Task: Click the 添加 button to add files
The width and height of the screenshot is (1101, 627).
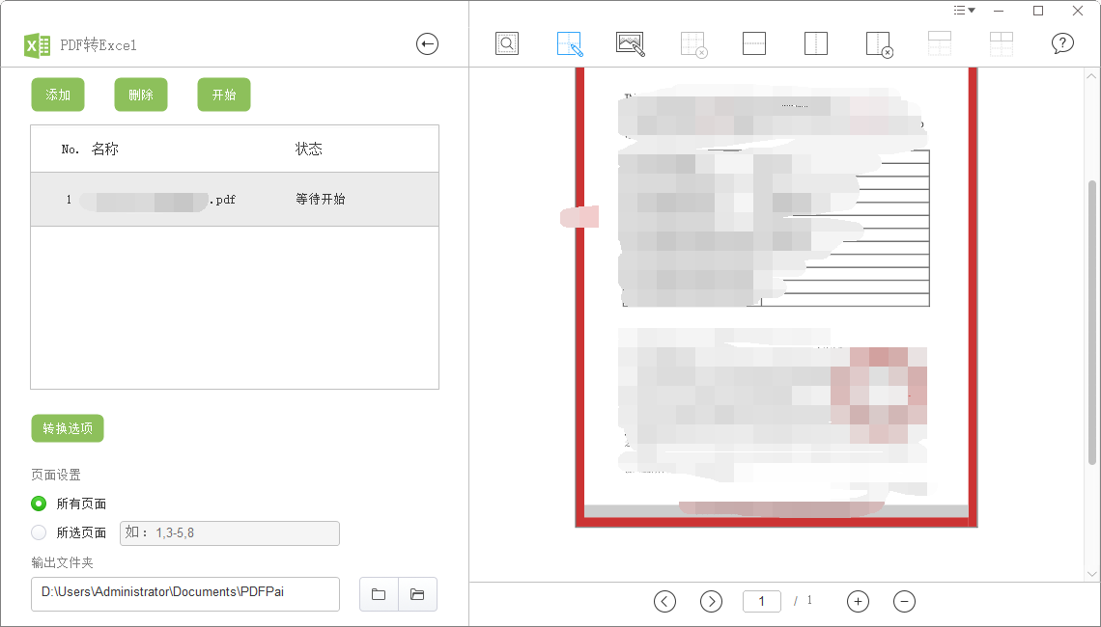Action: pyautogui.click(x=57, y=95)
